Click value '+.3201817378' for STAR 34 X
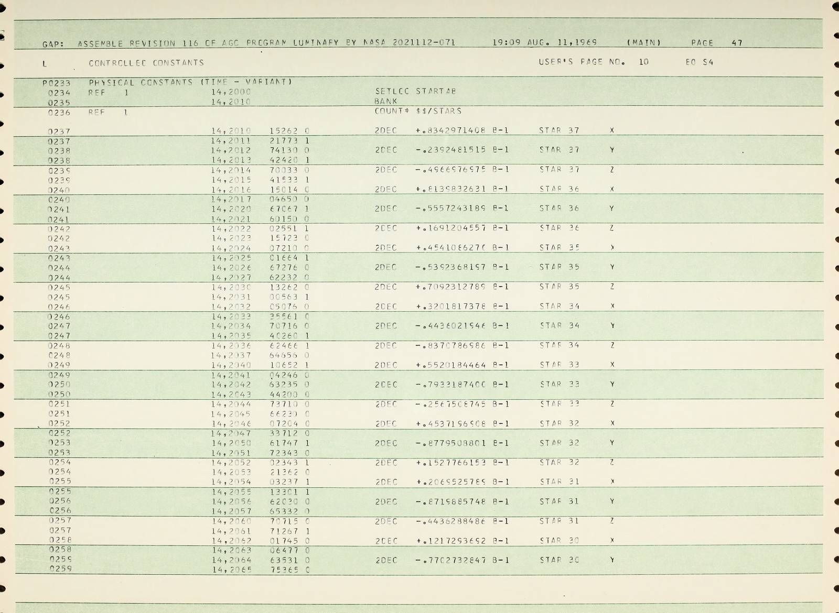 (x=451, y=306)
